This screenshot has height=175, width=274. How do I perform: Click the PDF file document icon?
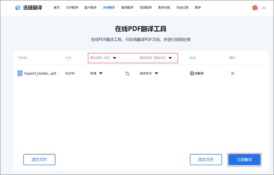click(x=20, y=73)
